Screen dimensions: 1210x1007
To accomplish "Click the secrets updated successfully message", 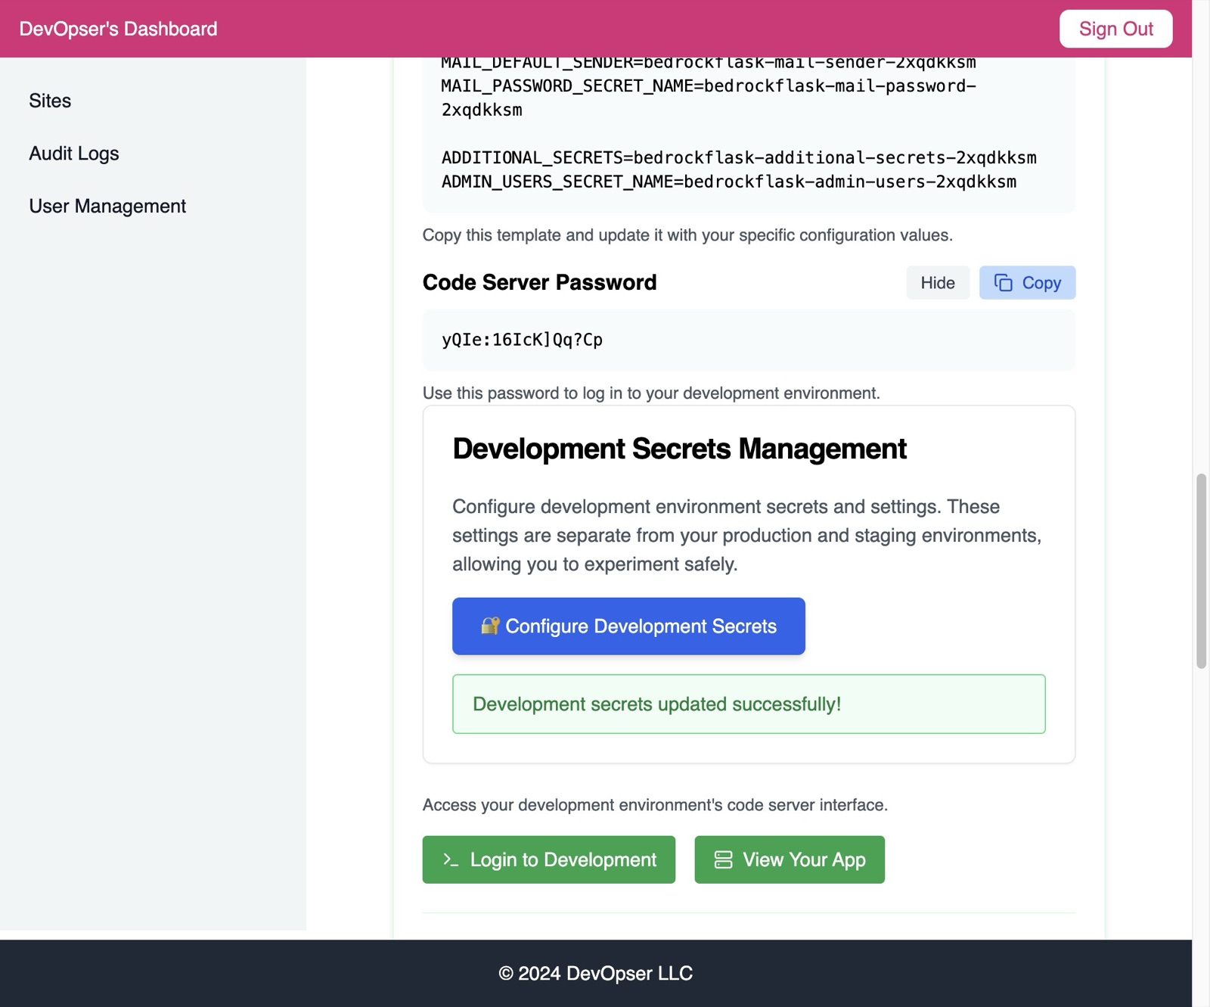I will pos(749,704).
